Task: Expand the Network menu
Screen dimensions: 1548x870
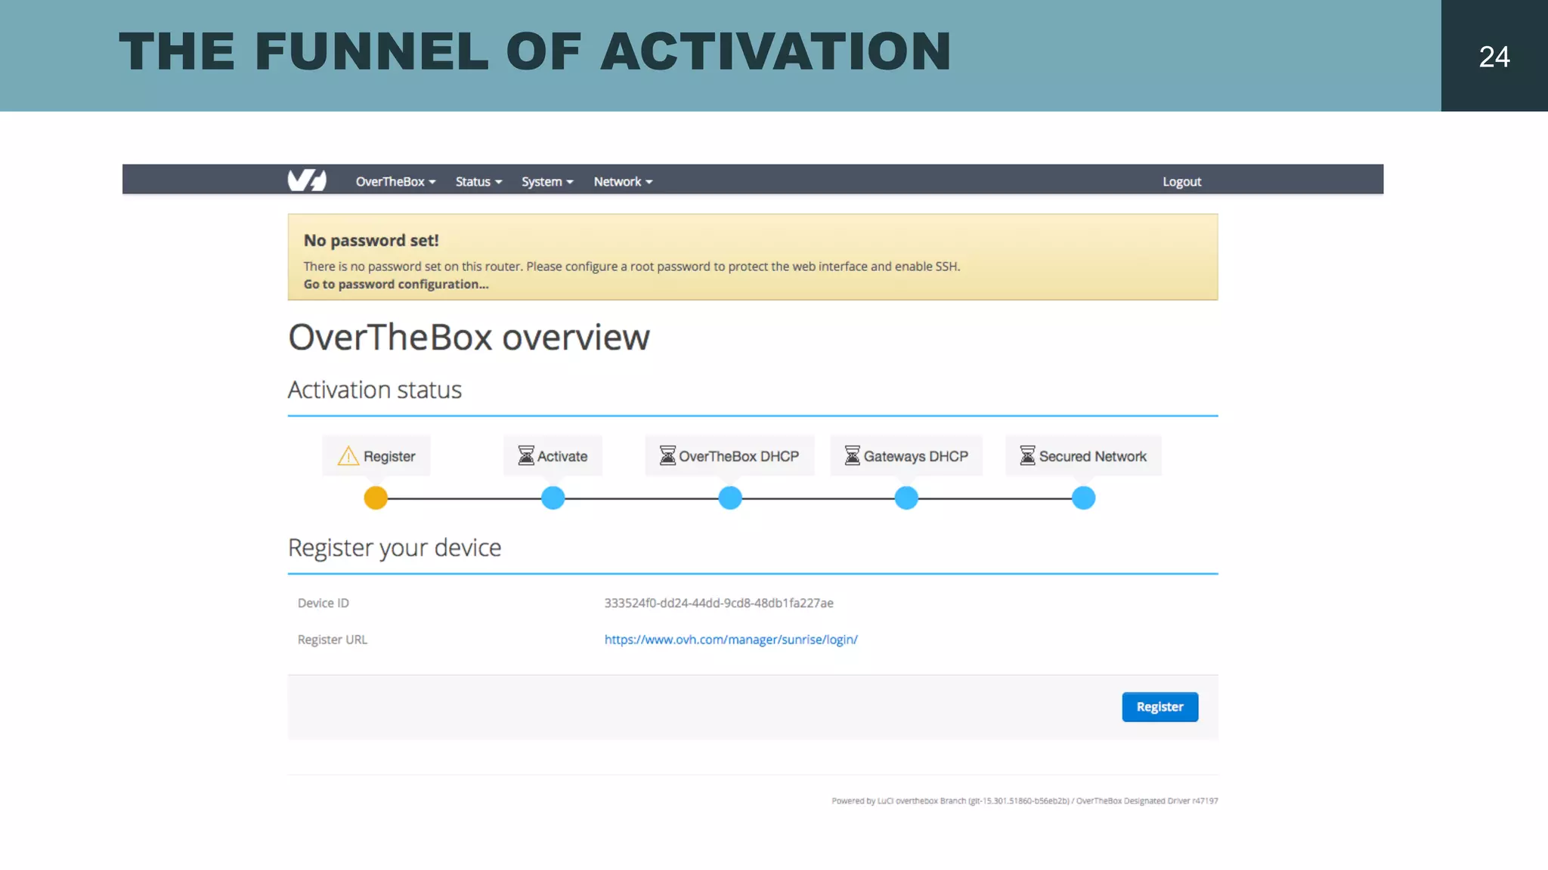Action: (623, 181)
